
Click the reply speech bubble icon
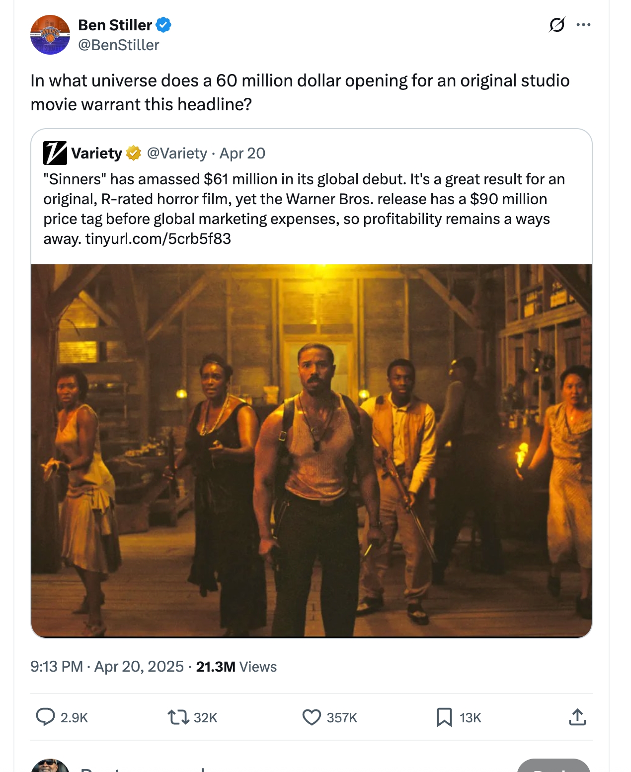coord(46,717)
